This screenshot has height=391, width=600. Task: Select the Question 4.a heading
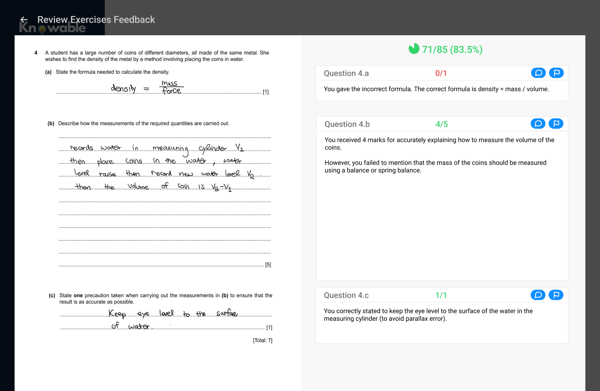[346, 73]
